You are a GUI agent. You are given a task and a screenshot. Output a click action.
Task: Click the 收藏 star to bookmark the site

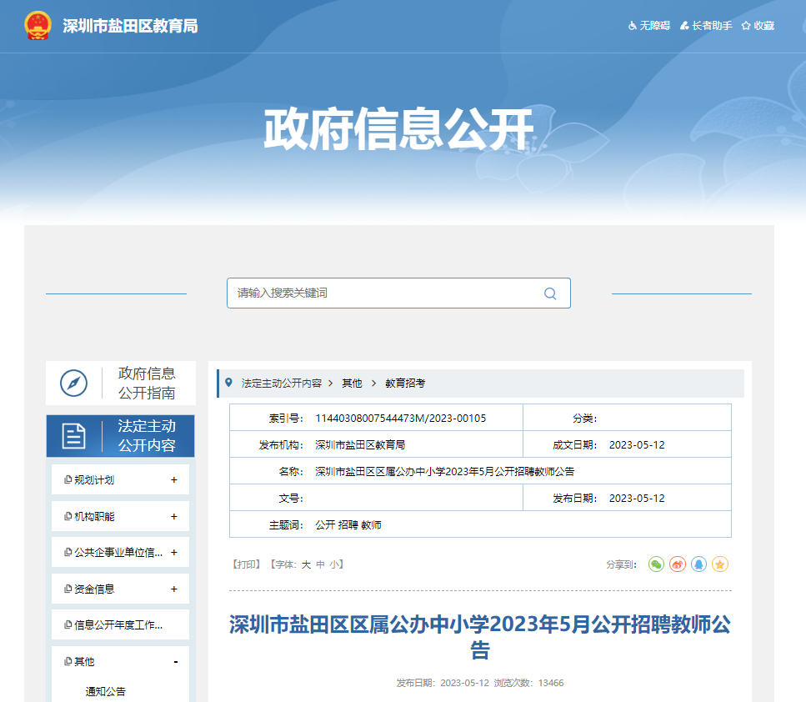758,26
